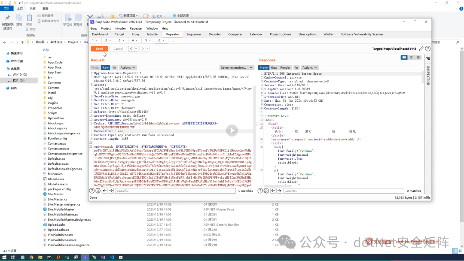Click the orange Send button in Repeater
The image size is (464, 261).
click(99, 49)
